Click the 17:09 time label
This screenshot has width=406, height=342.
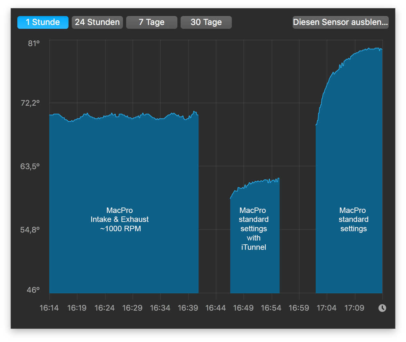pyautogui.click(x=354, y=308)
